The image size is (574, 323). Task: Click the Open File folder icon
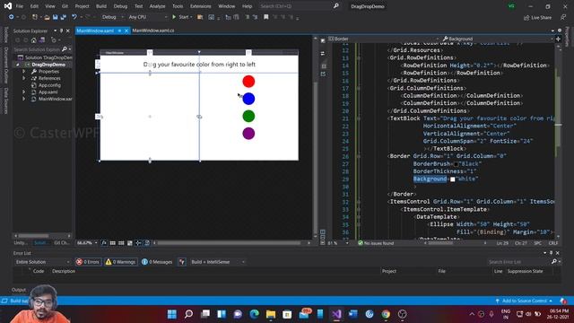[x=47, y=17]
